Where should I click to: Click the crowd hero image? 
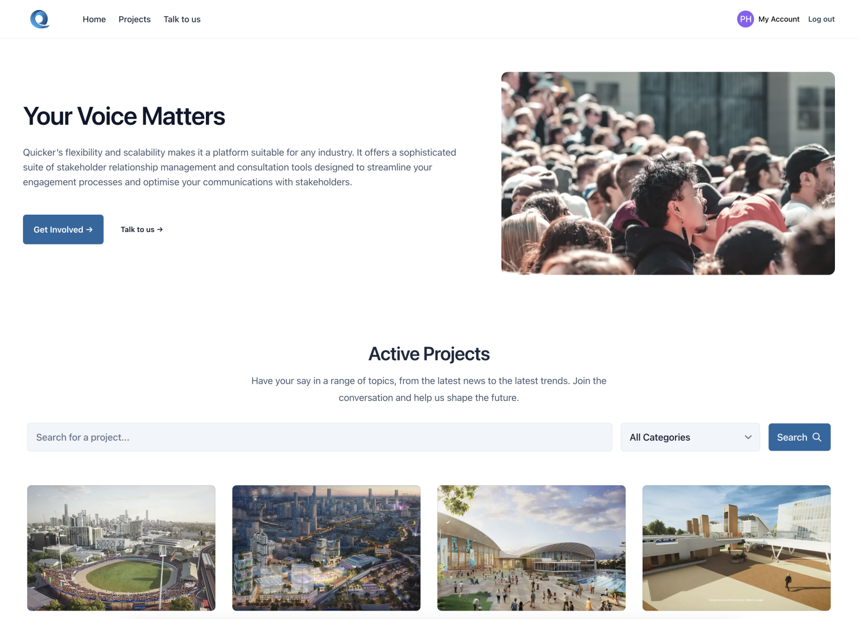coord(668,173)
